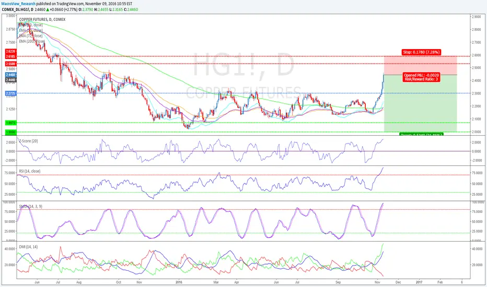Click the Feb label on time axis
This screenshot has height=287, width=487.
click(x=440, y=282)
